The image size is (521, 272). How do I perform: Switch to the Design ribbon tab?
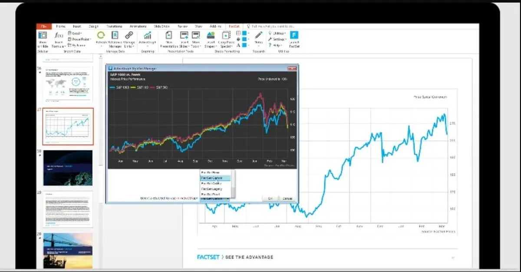(93, 26)
